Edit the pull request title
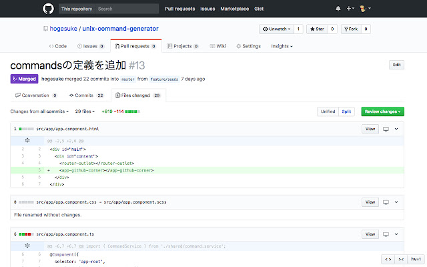Image resolution: width=427 pixels, height=267 pixels. point(396,65)
